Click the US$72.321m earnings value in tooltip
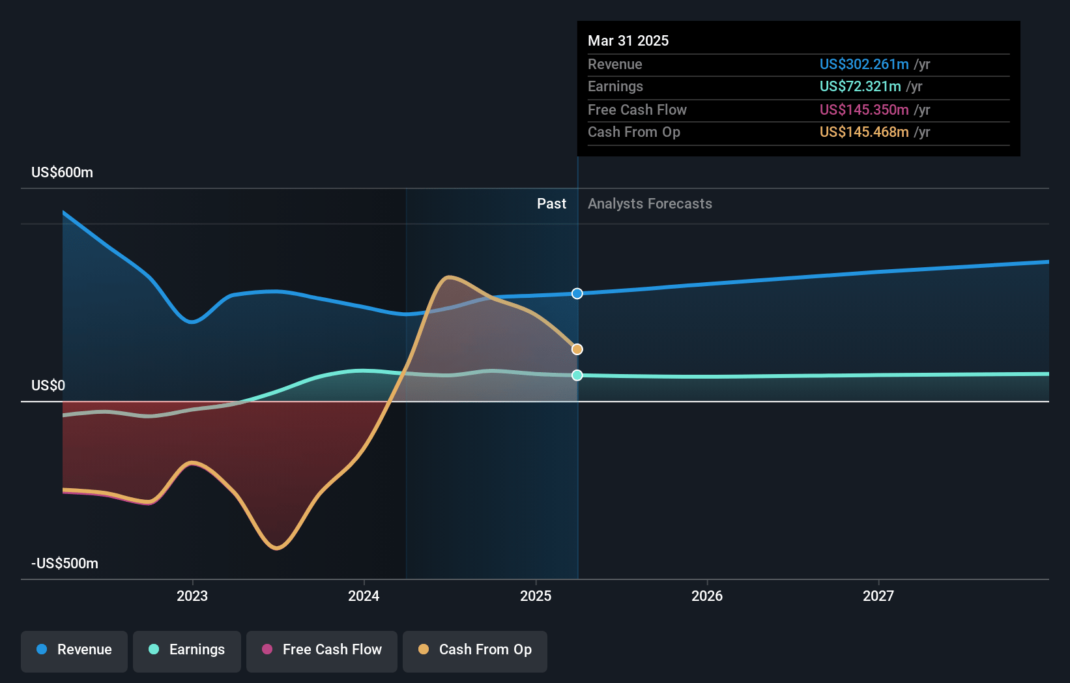Viewport: 1070px width, 683px height. pos(860,86)
